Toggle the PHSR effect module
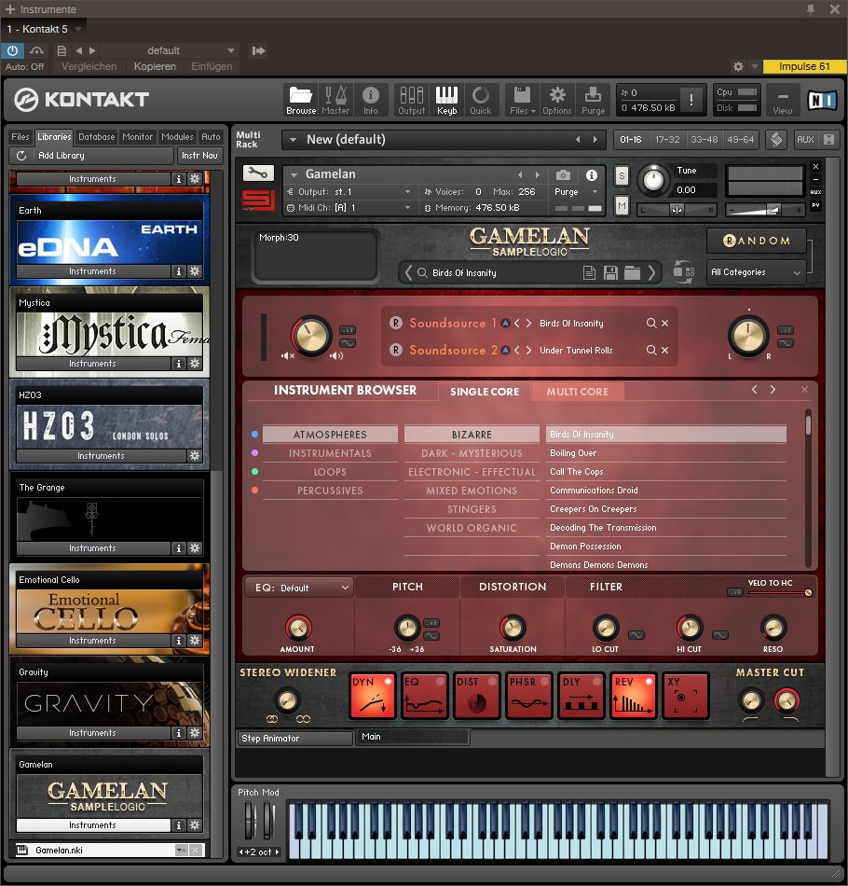848x886 pixels. [x=529, y=696]
